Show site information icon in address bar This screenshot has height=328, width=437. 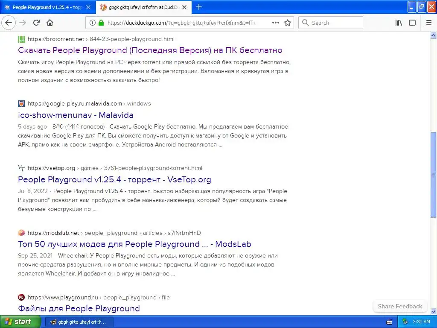click(93, 23)
